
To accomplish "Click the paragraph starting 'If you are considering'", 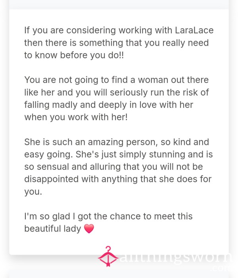I will click(x=119, y=43).
